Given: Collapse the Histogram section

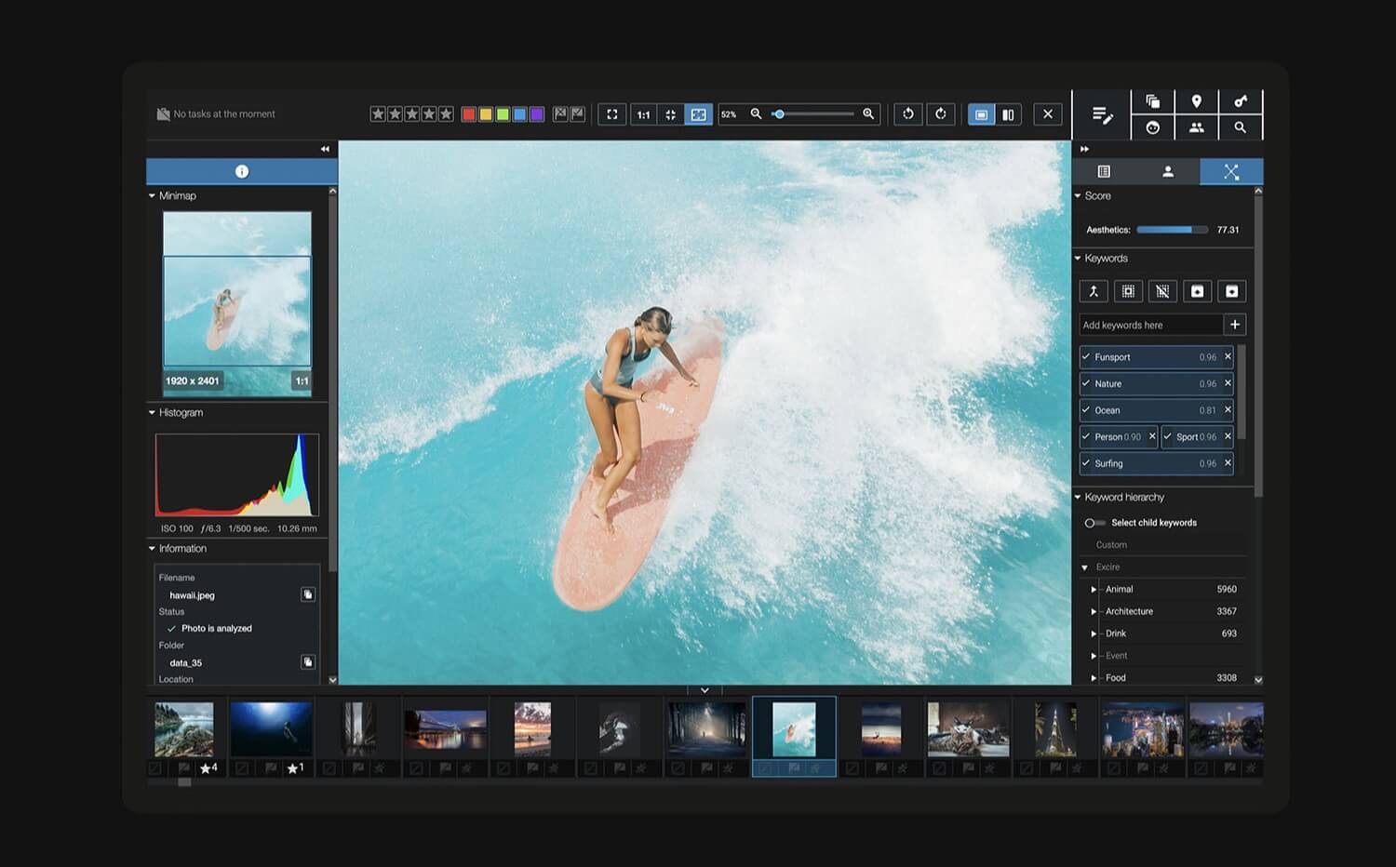Looking at the screenshot, I should click(x=152, y=413).
